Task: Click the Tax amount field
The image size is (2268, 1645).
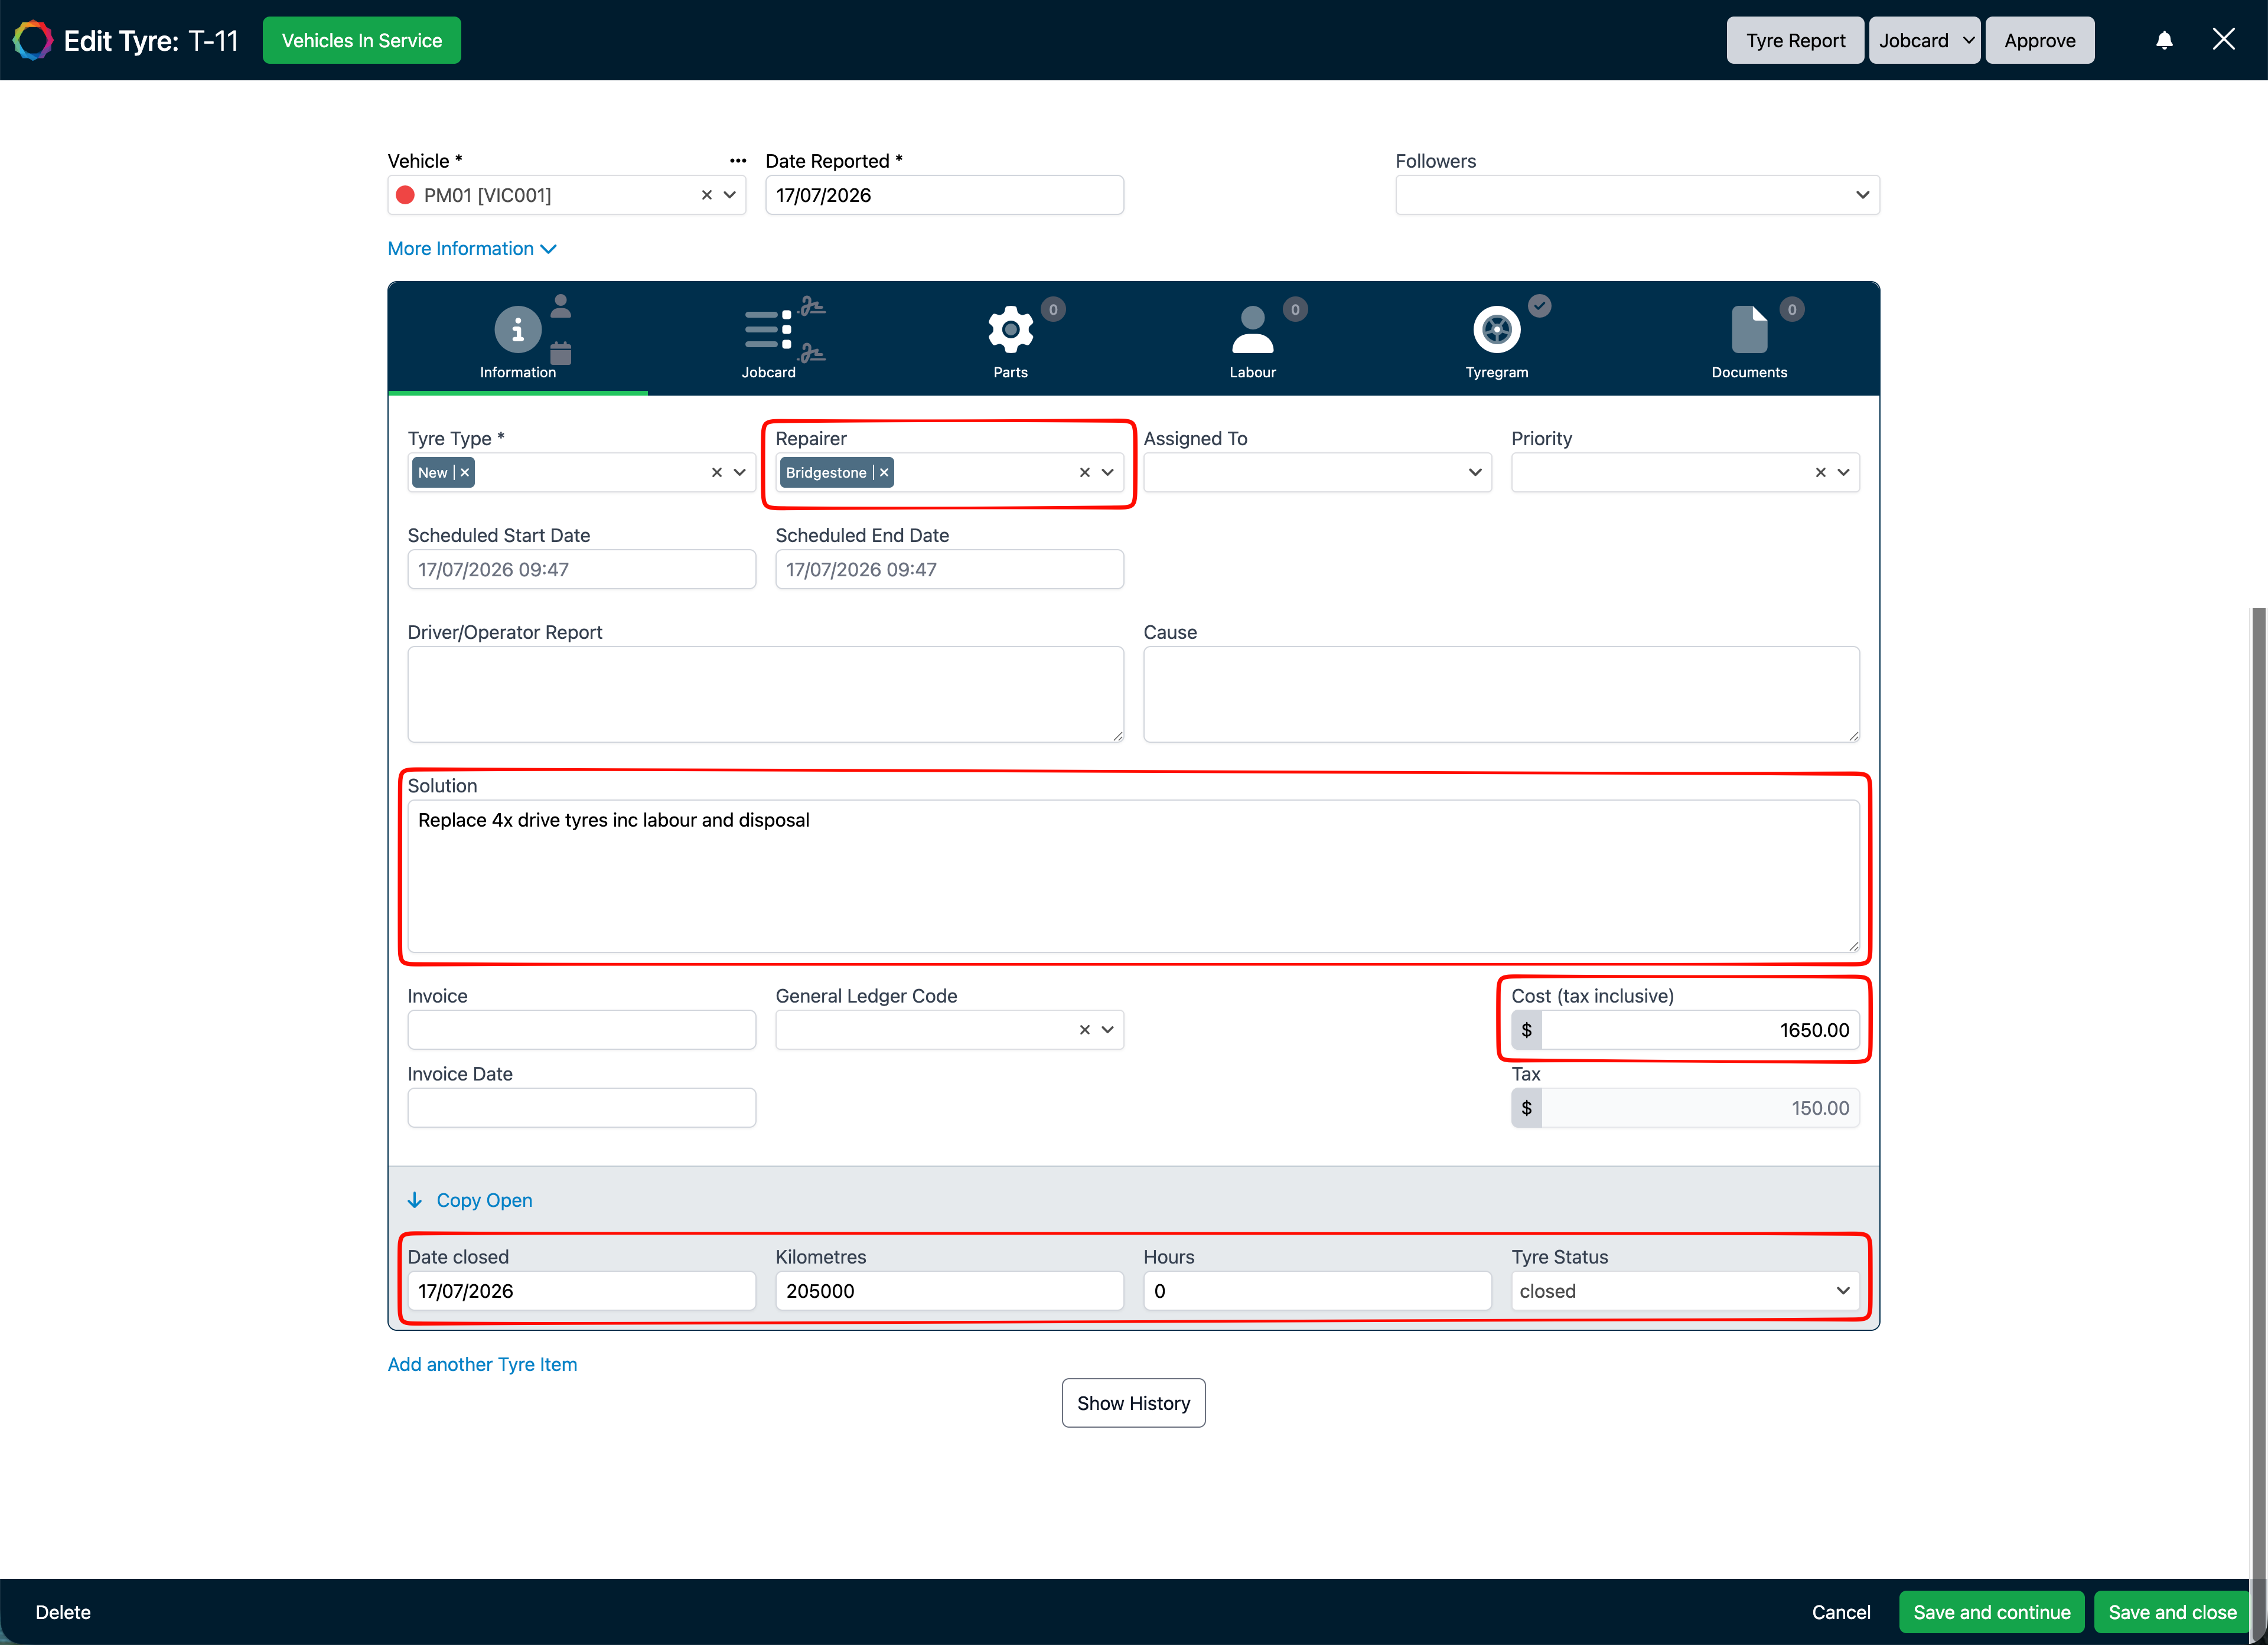Action: (x=1700, y=1108)
